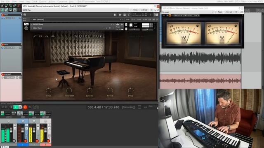Screen dimensions: 264x148
Task: Open the Edit menu
Action: click(x=8, y=1)
